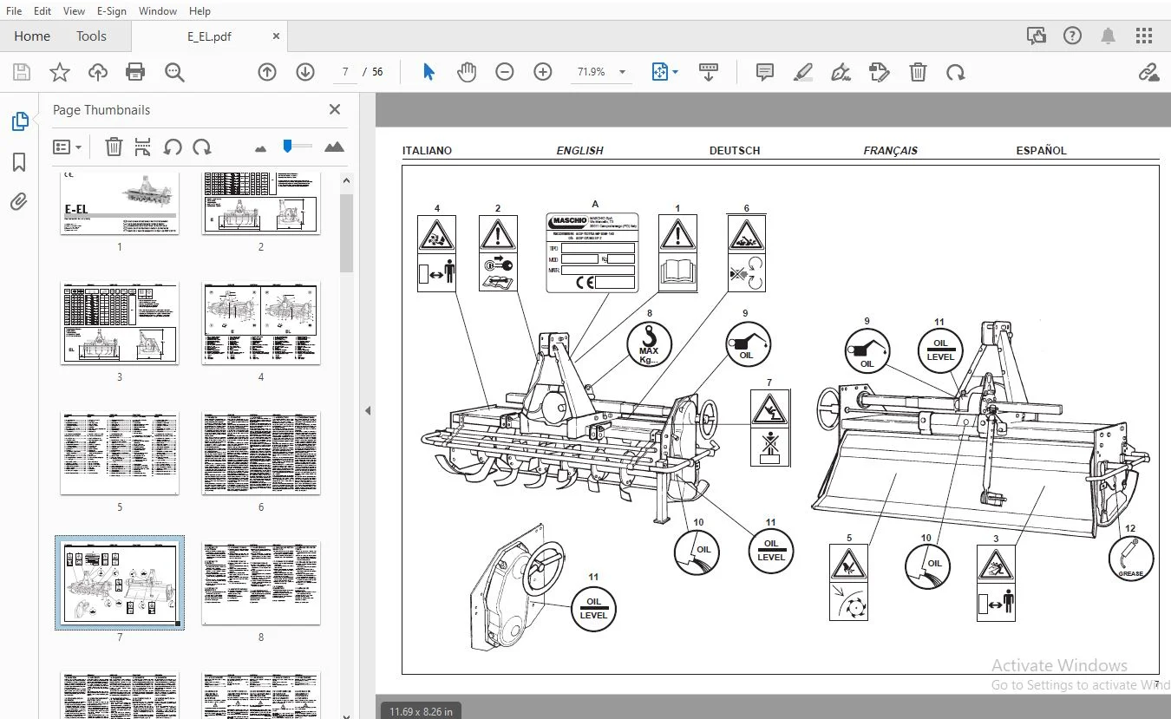This screenshot has height=719, width=1171.
Task: Click the thumbnails panel scrollbar
Action: (346, 232)
